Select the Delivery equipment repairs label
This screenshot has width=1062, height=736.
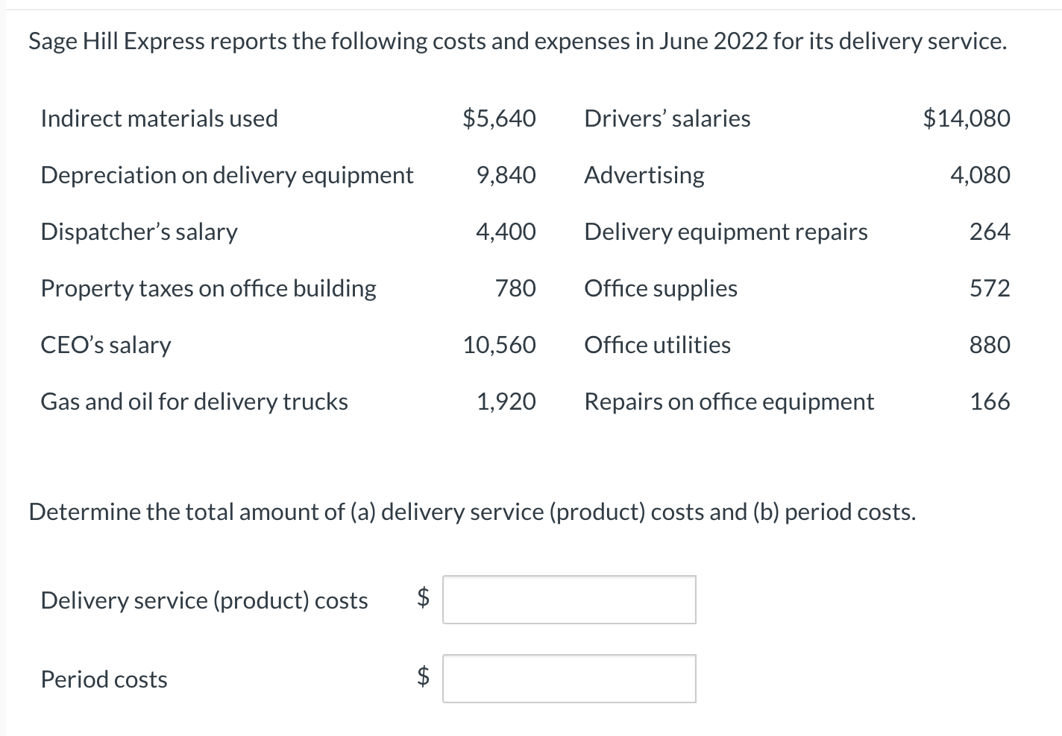point(726,232)
